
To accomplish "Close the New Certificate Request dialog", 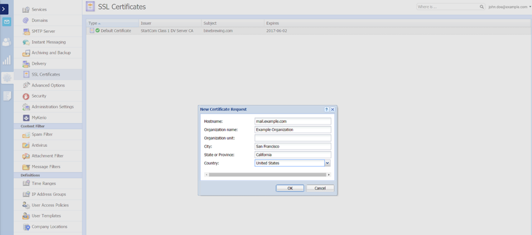I will [x=333, y=109].
